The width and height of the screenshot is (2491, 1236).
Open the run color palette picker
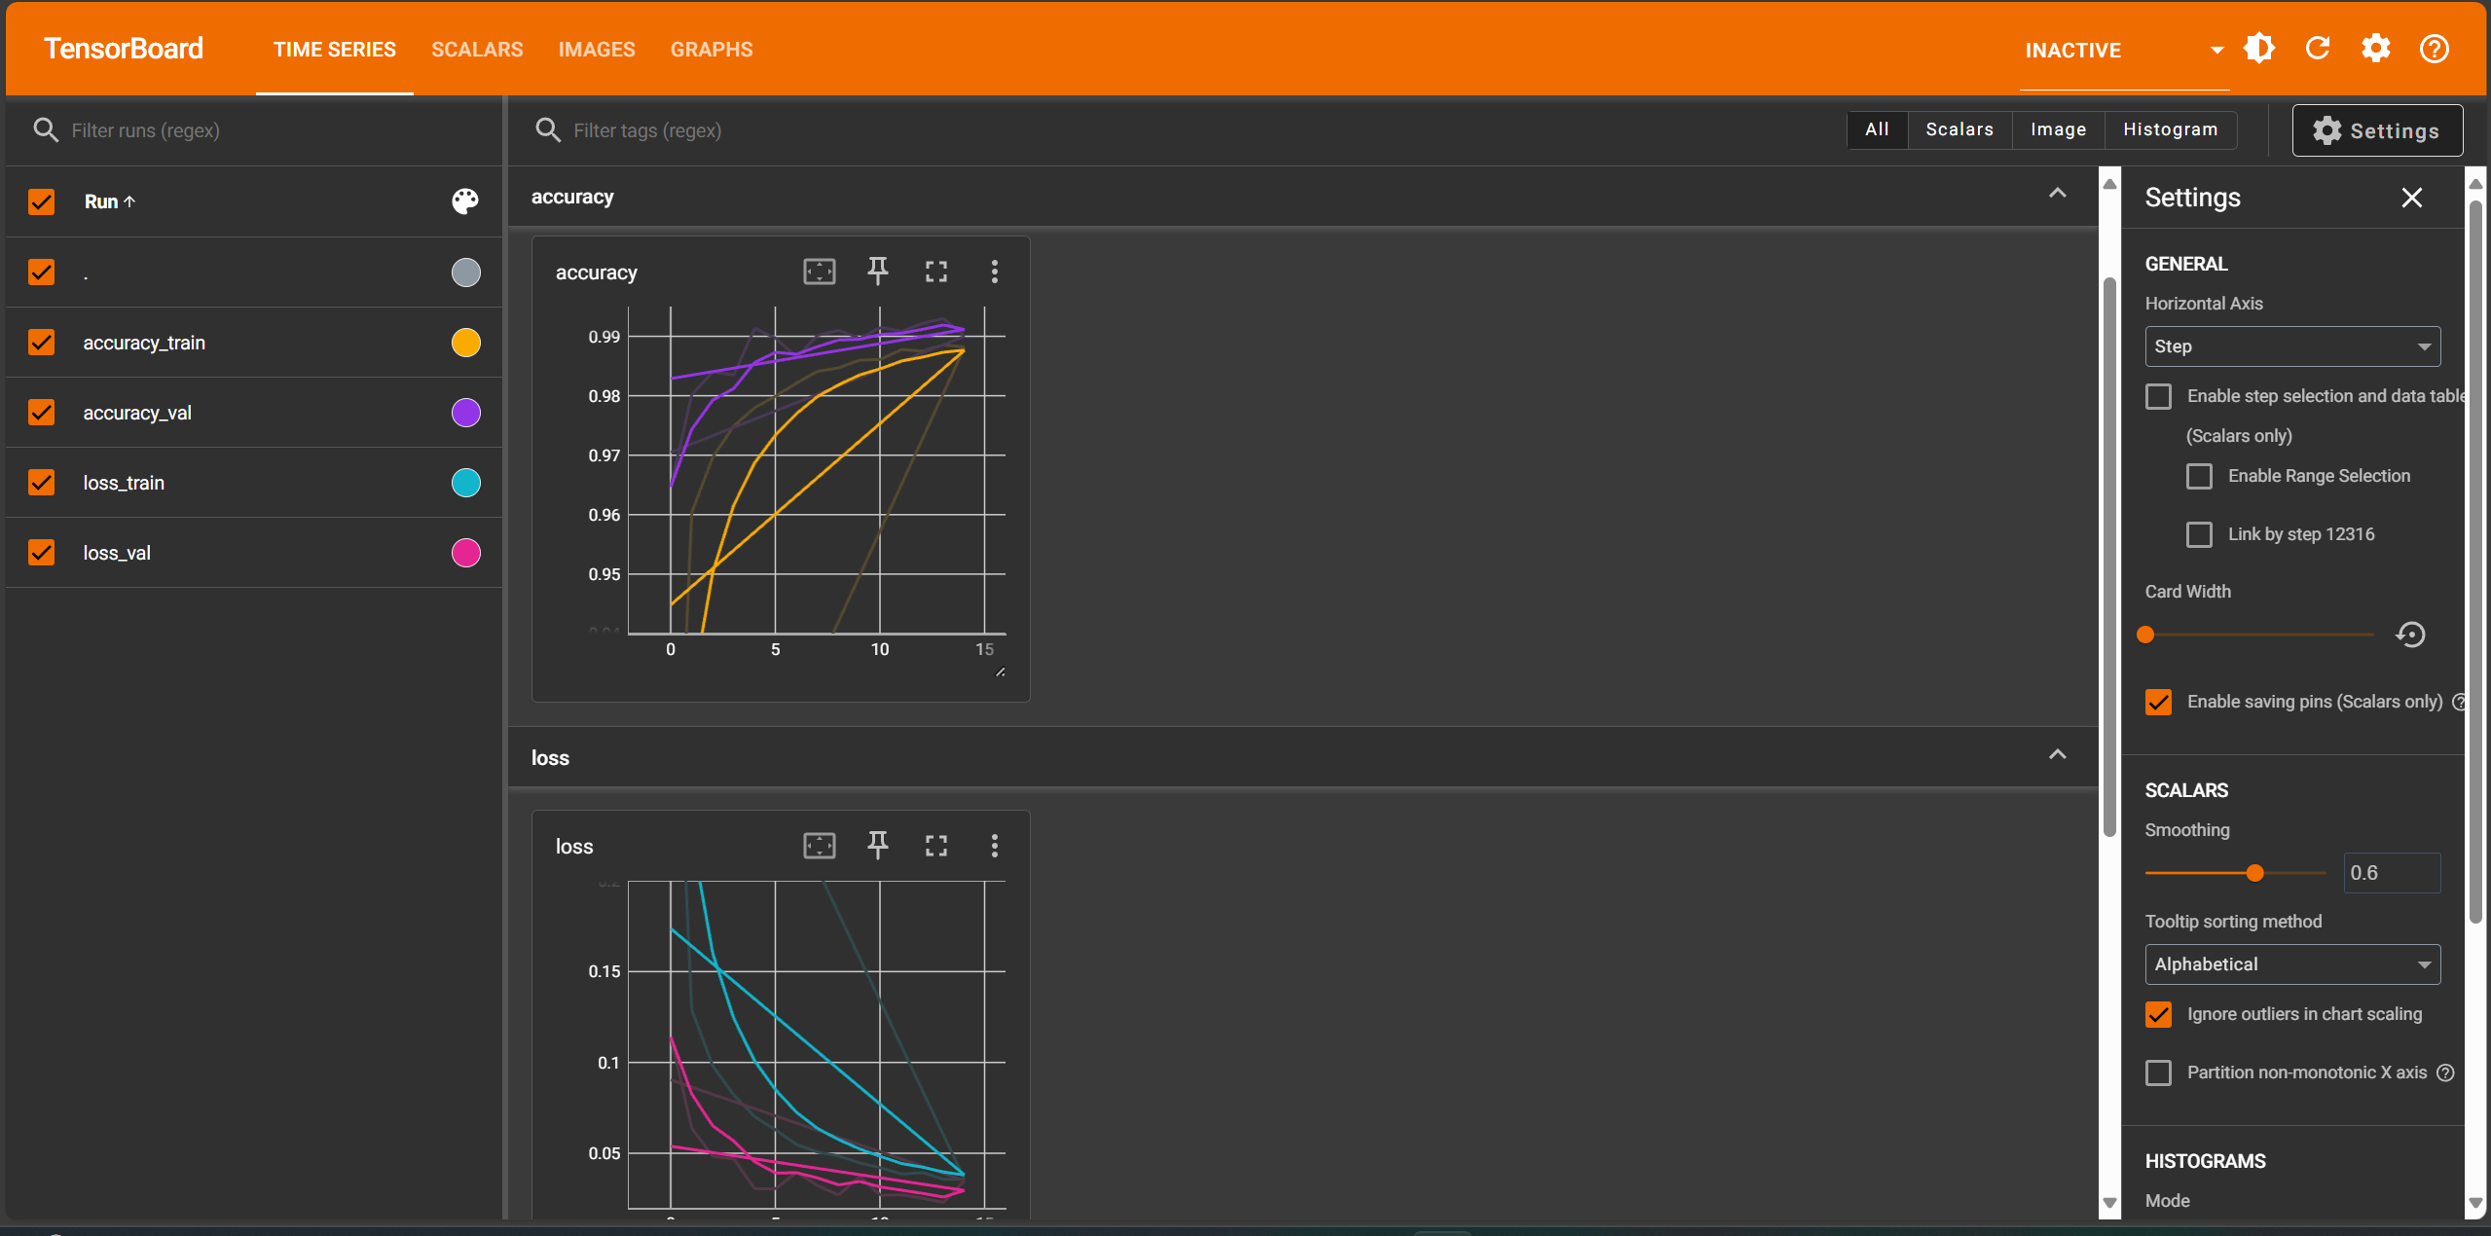tap(464, 201)
